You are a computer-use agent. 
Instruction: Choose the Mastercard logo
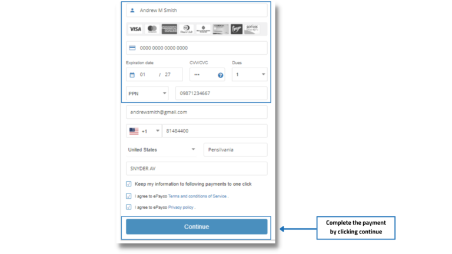152,29
